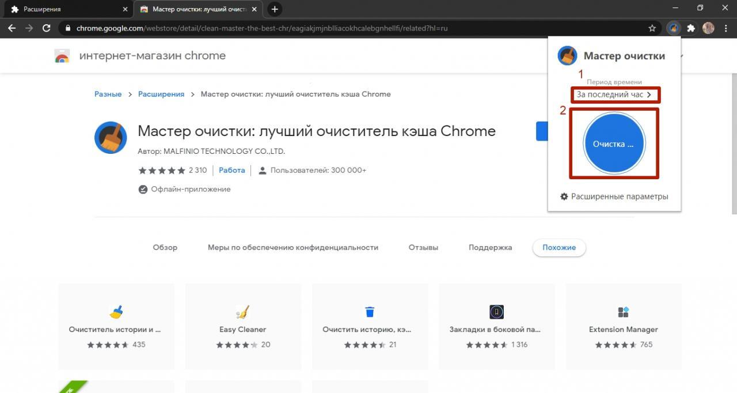
Task: Click the round Очистка button
Action: coord(614,144)
